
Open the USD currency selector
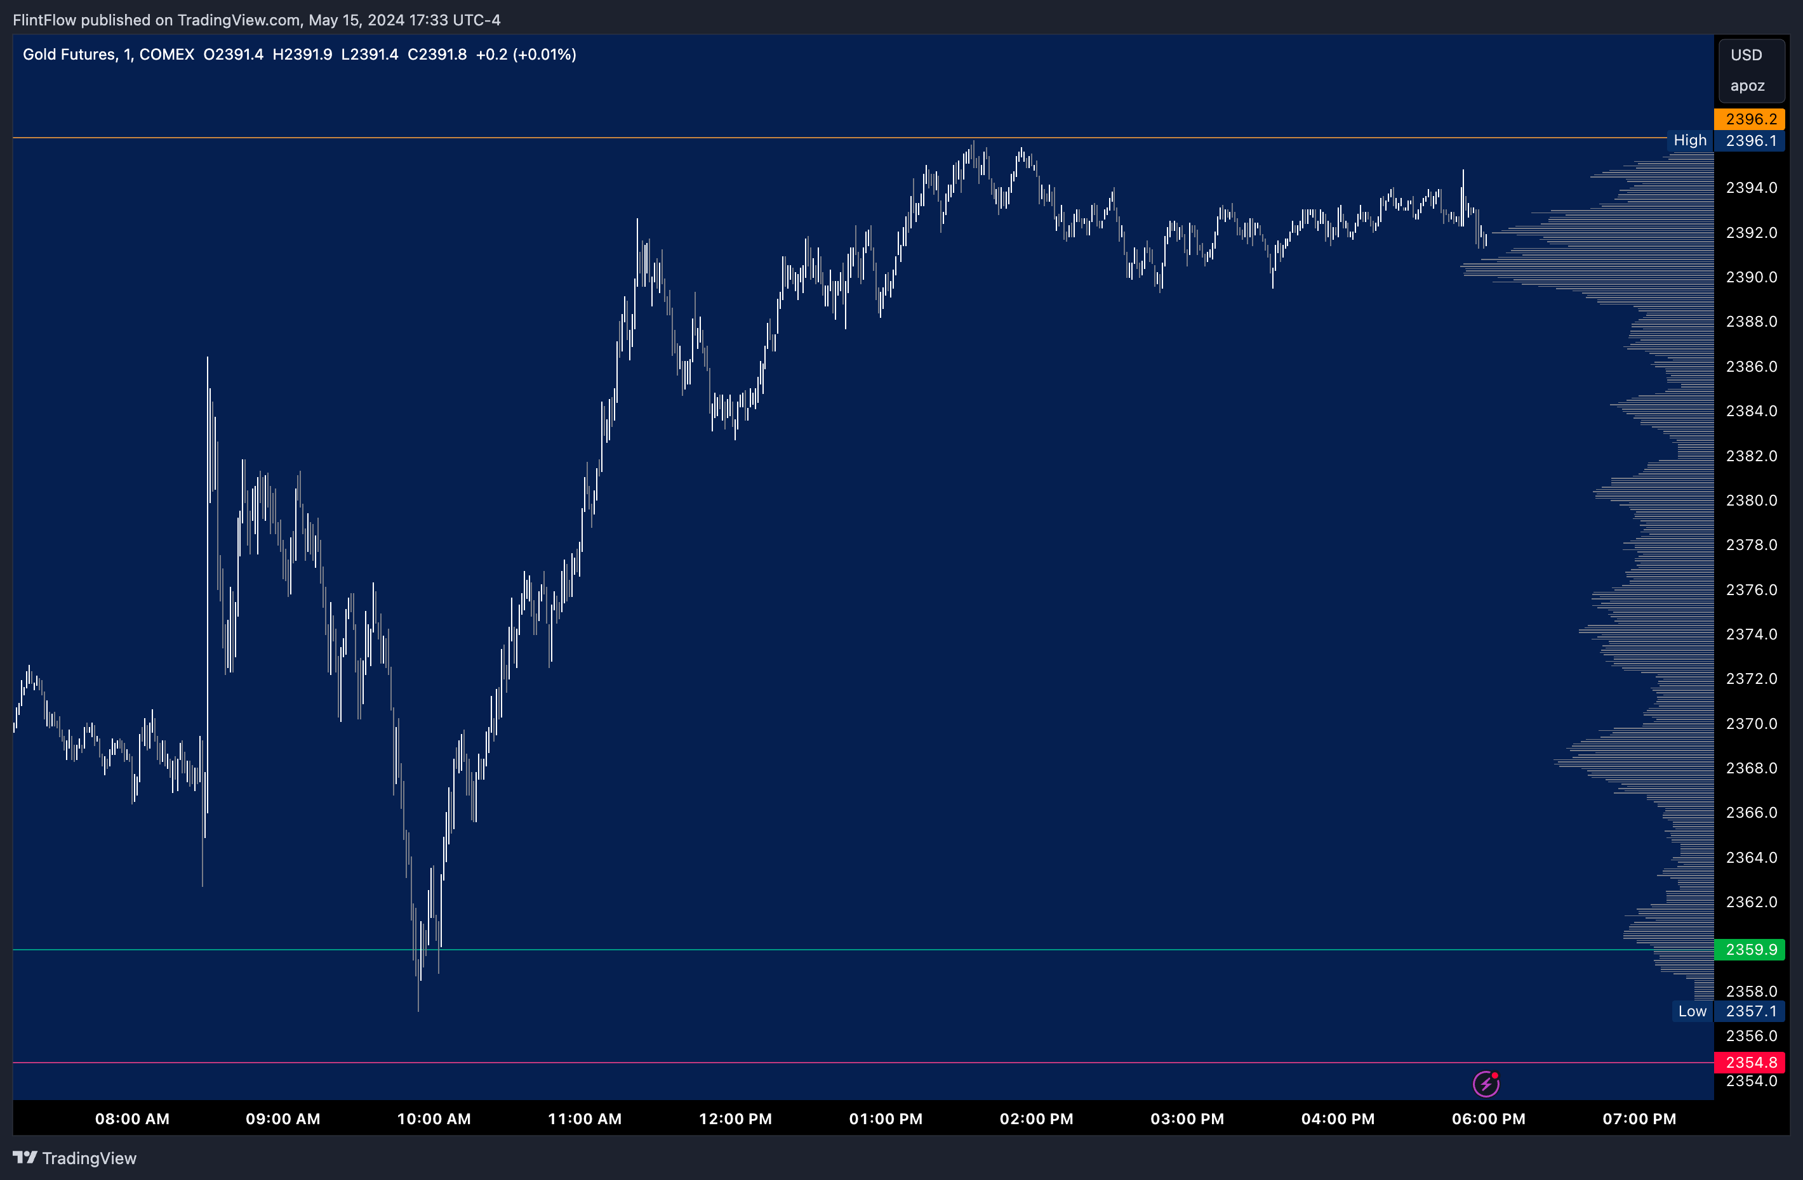(x=1746, y=55)
